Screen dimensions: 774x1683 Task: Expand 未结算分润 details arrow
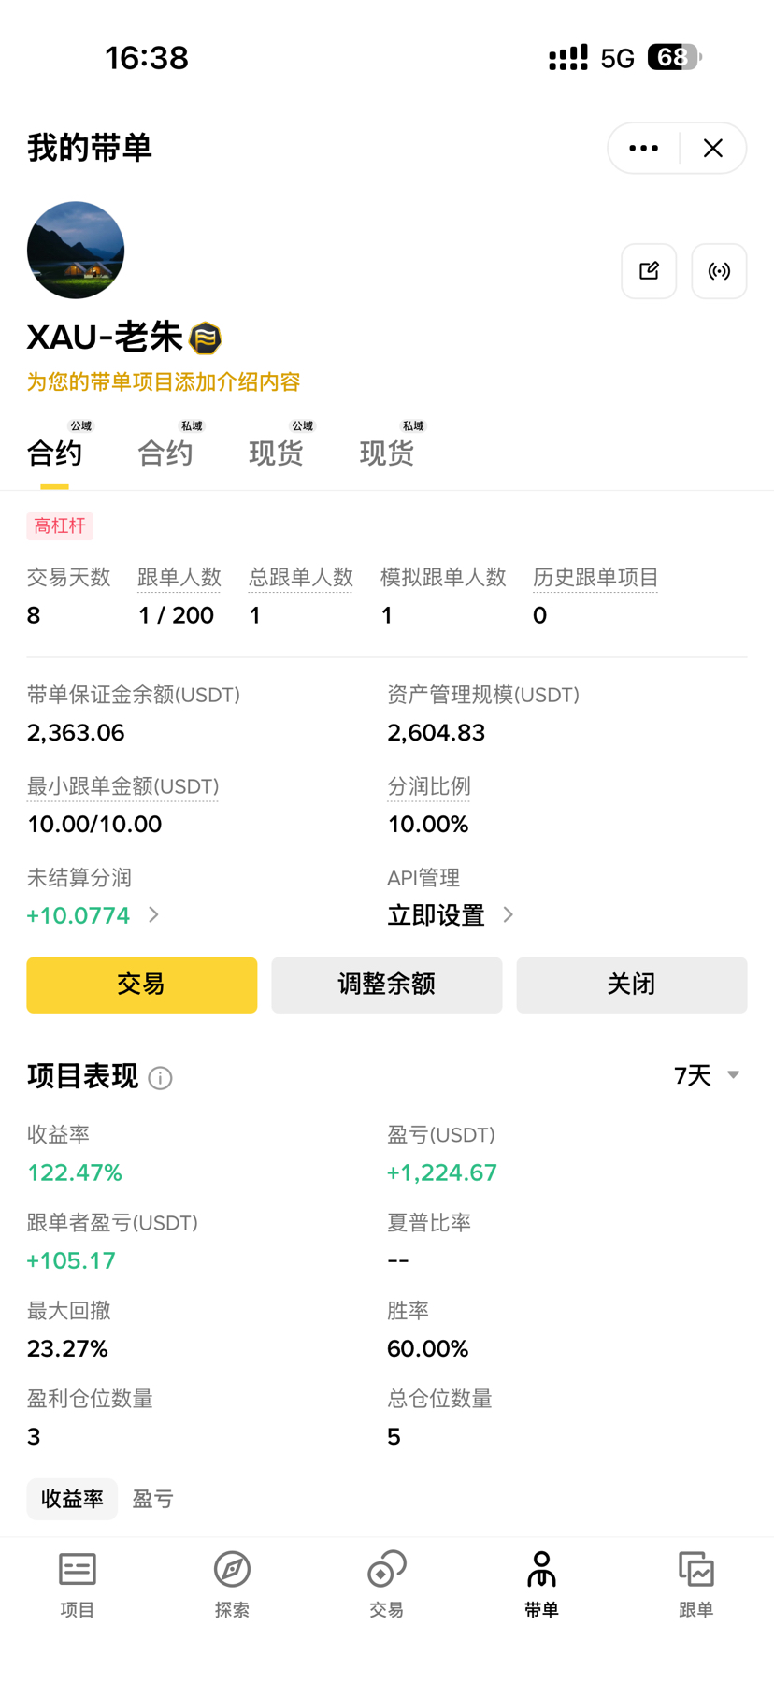click(x=154, y=914)
